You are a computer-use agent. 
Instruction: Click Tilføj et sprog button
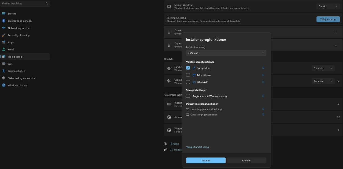(x=328, y=19)
